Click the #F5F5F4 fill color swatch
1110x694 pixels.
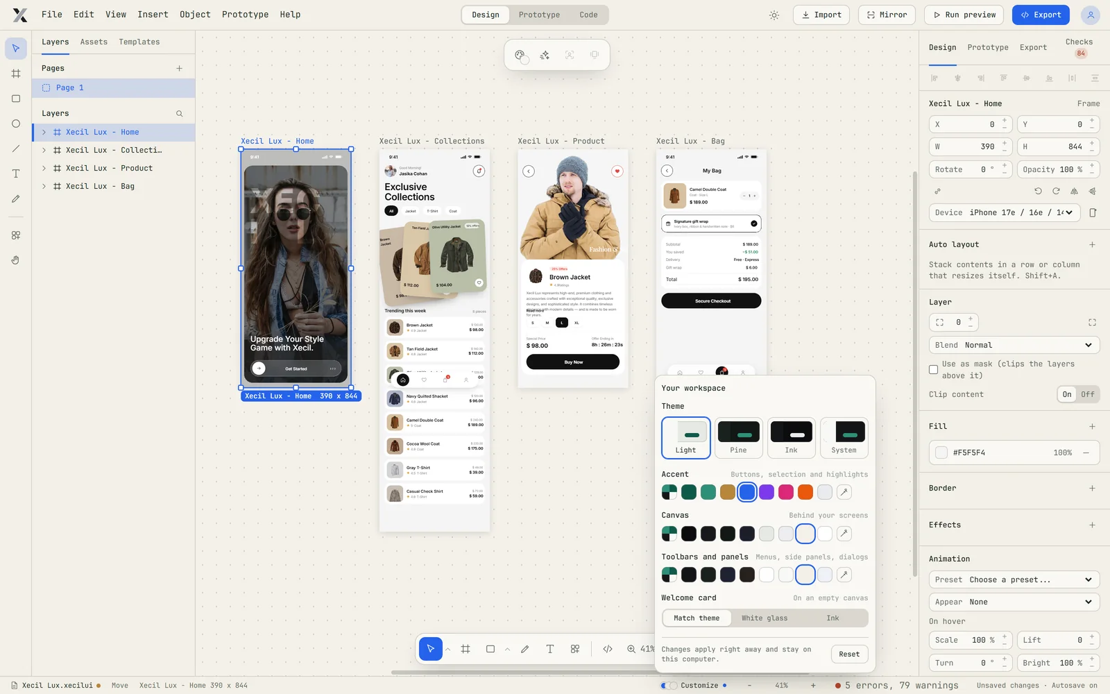point(941,452)
